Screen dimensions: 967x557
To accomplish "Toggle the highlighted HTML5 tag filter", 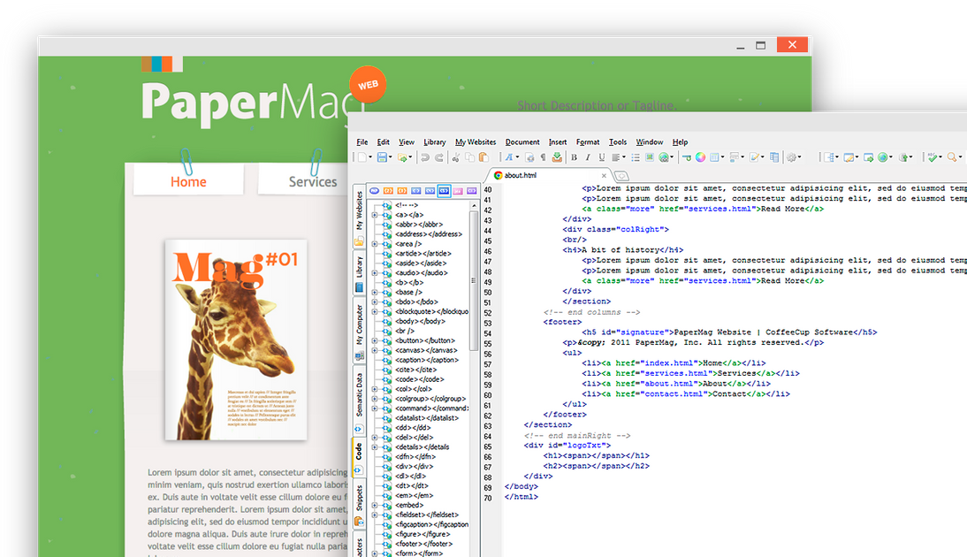I will coord(444,190).
